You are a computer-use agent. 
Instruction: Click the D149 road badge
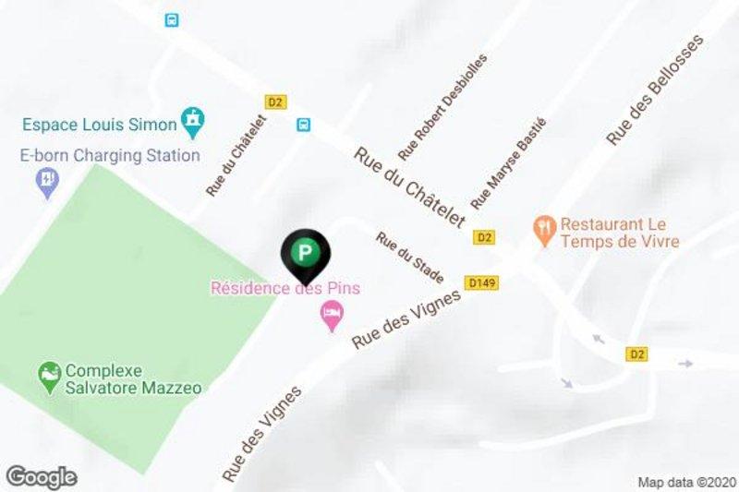tap(481, 283)
